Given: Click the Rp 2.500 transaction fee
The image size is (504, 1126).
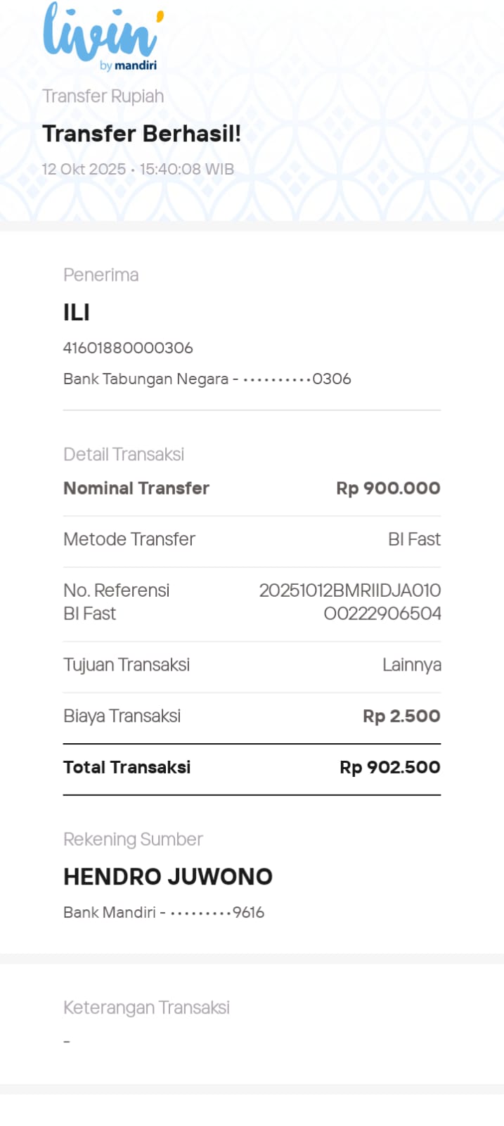Looking at the screenshot, I should [401, 716].
